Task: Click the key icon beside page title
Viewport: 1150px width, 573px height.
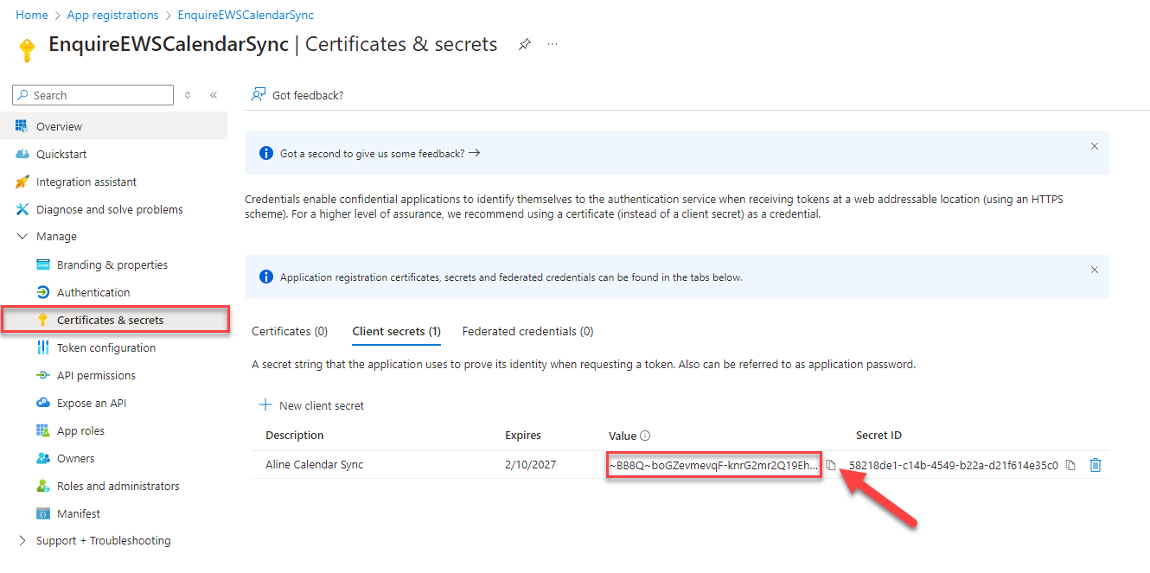Action: tap(27, 48)
